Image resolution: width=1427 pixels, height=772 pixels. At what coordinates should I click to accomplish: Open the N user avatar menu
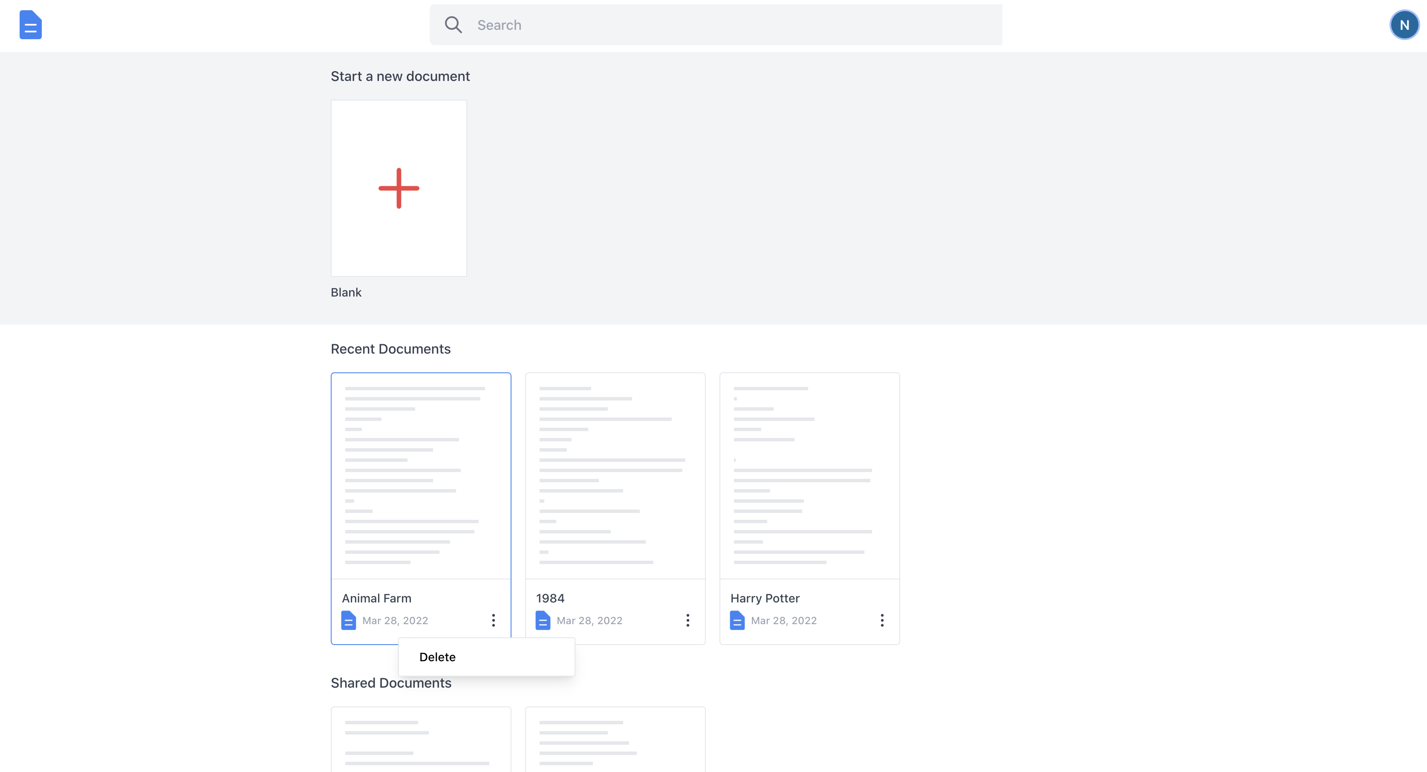click(x=1404, y=25)
